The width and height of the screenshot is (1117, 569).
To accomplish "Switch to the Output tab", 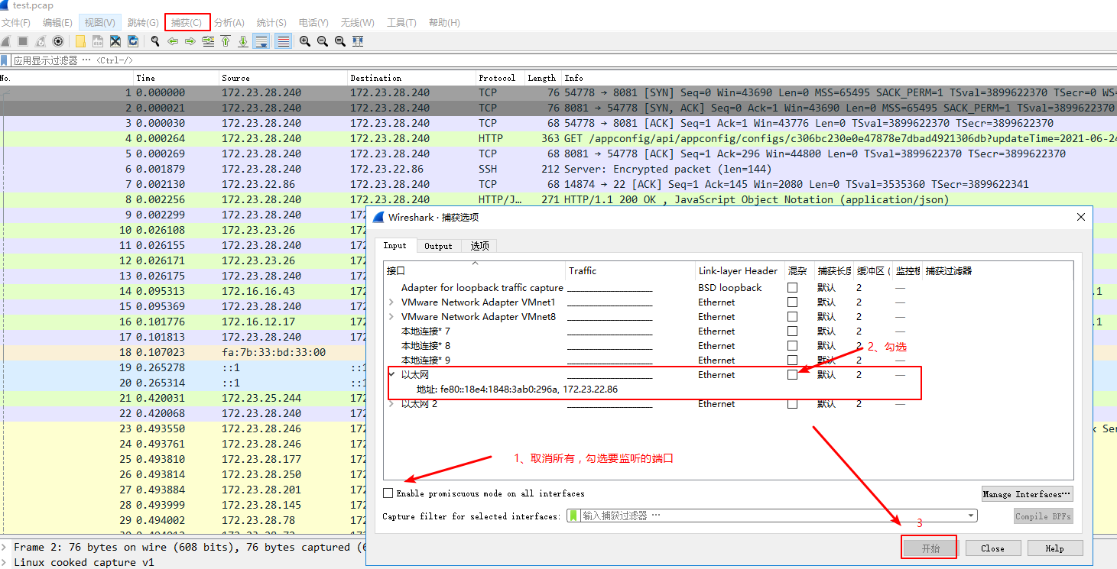I will tap(438, 246).
